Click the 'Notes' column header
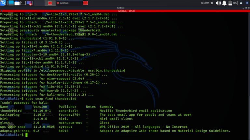 [91, 107]
